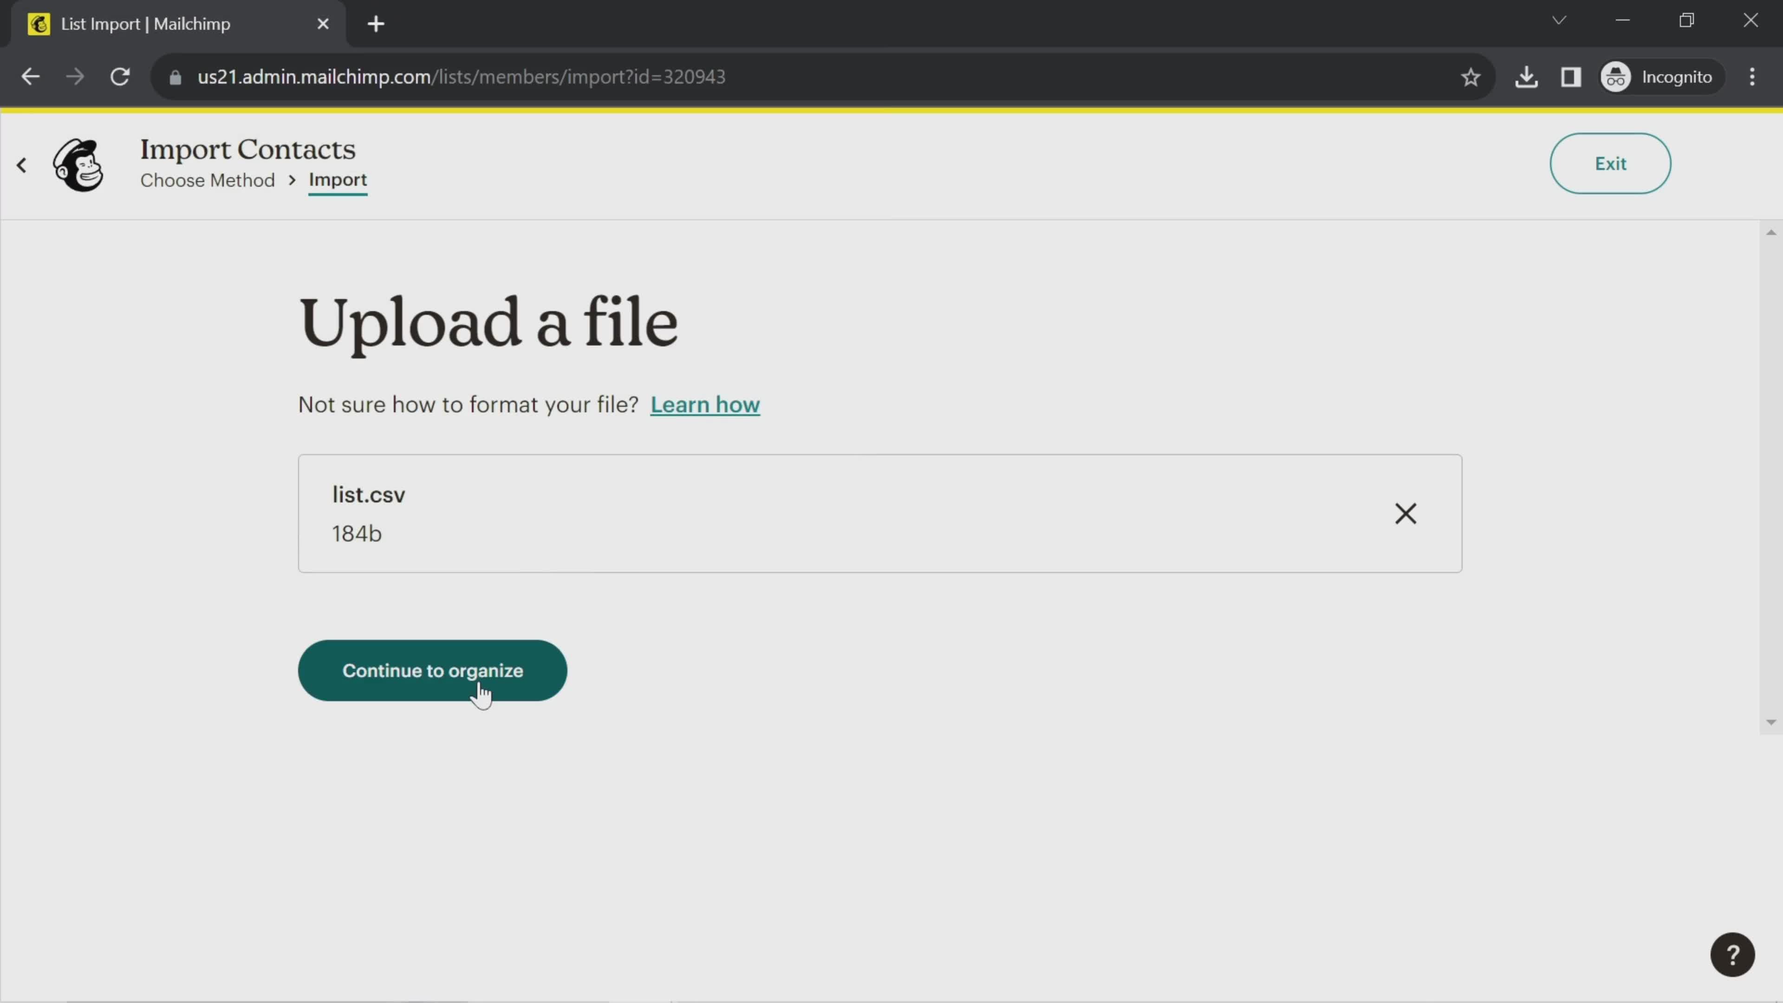Go to the Choose Method breadcrumb step
Image resolution: width=1783 pixels, height=1003 pixels.
point(208,180)
